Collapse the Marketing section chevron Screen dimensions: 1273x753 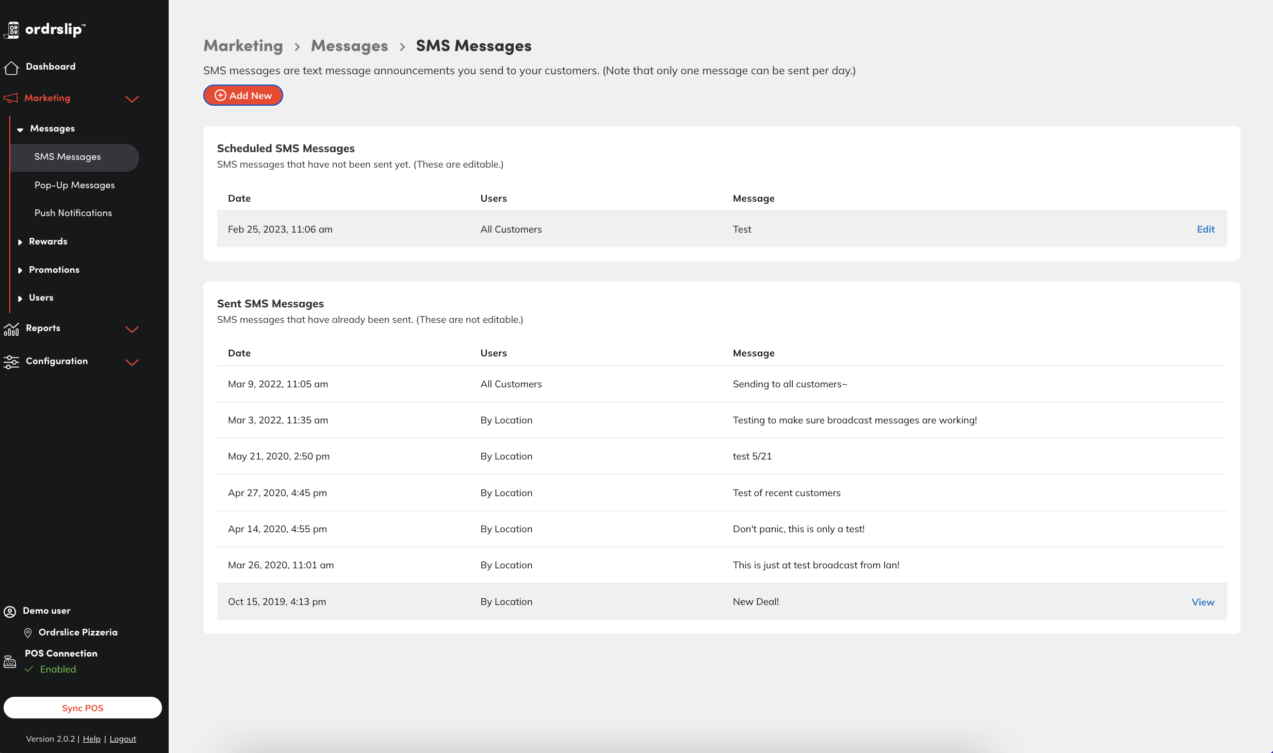(x=132, y=99)
